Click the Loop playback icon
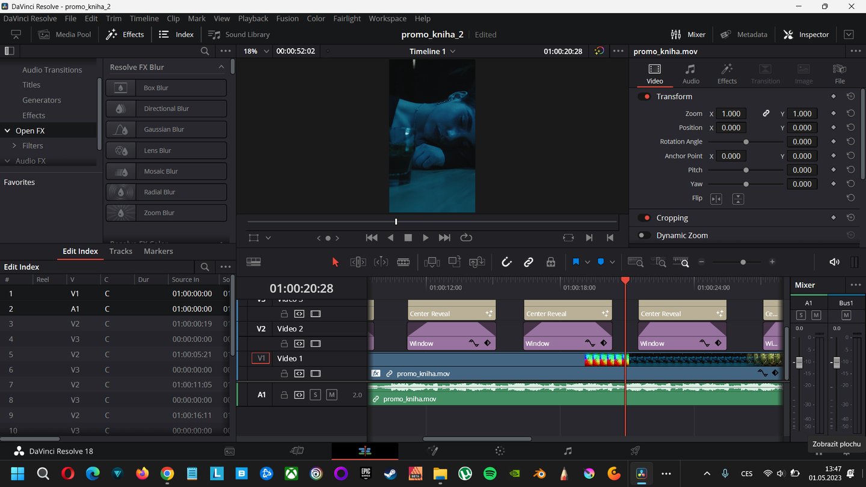Viewport: 866px width, 487px height. [x=466, y=238]
